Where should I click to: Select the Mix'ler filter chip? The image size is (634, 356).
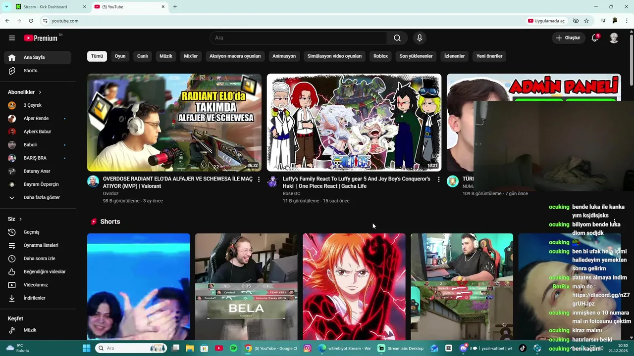191,56
